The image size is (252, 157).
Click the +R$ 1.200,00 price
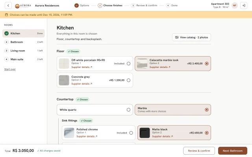coord(117,80)
